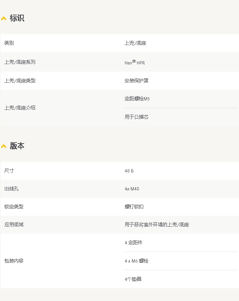Select the 上壳/底座类型 label
The height and width of the screenshot is (301, 239).
[x=20, y=81]
